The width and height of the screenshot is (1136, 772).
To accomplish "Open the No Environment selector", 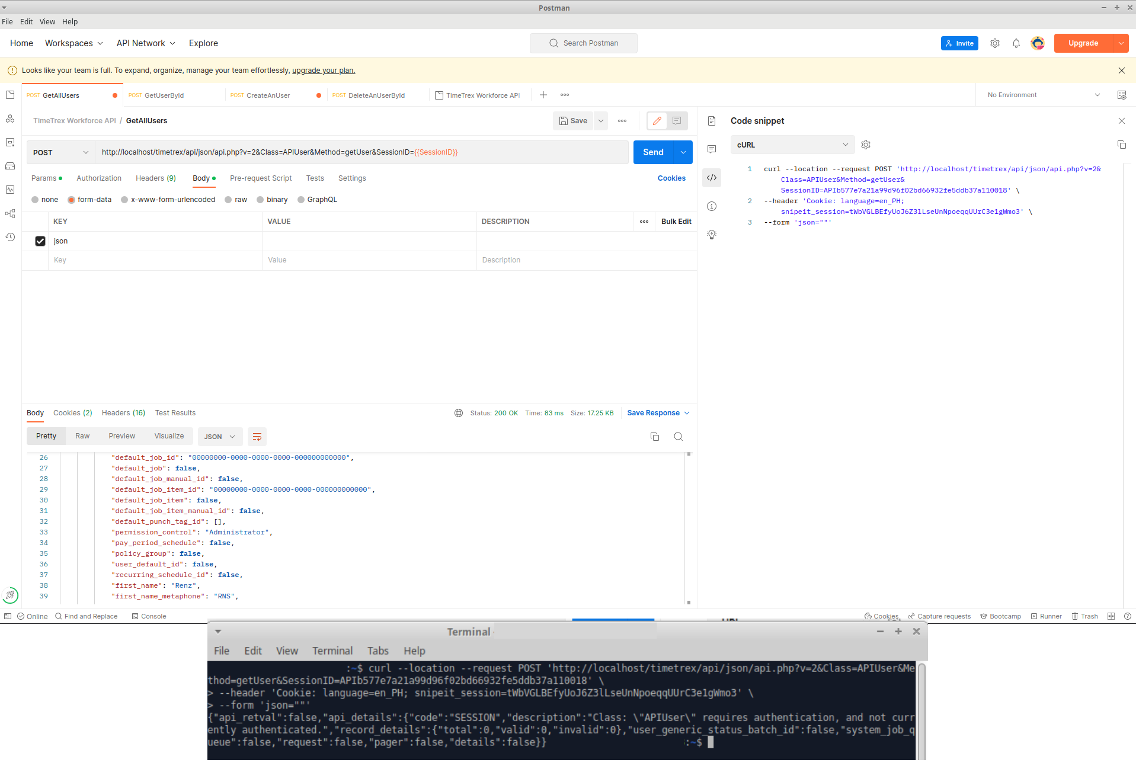I will pyautogui.click(x=1043, y=95).
